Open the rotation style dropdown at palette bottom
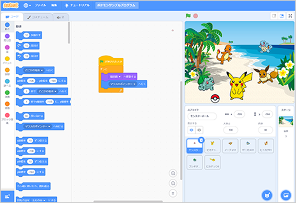Image resolution: width=296 pixels, height=203 pixels. click(x=39, y=200)
